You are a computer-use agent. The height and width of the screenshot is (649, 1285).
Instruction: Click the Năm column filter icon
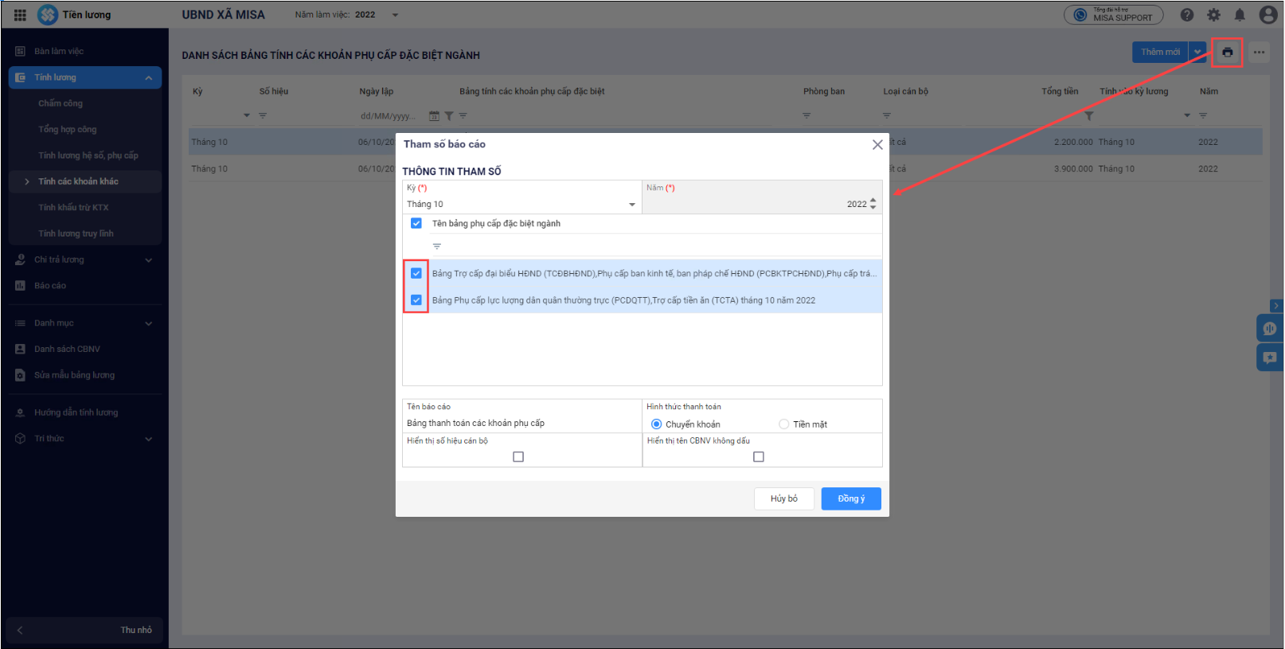point(1203,115)
